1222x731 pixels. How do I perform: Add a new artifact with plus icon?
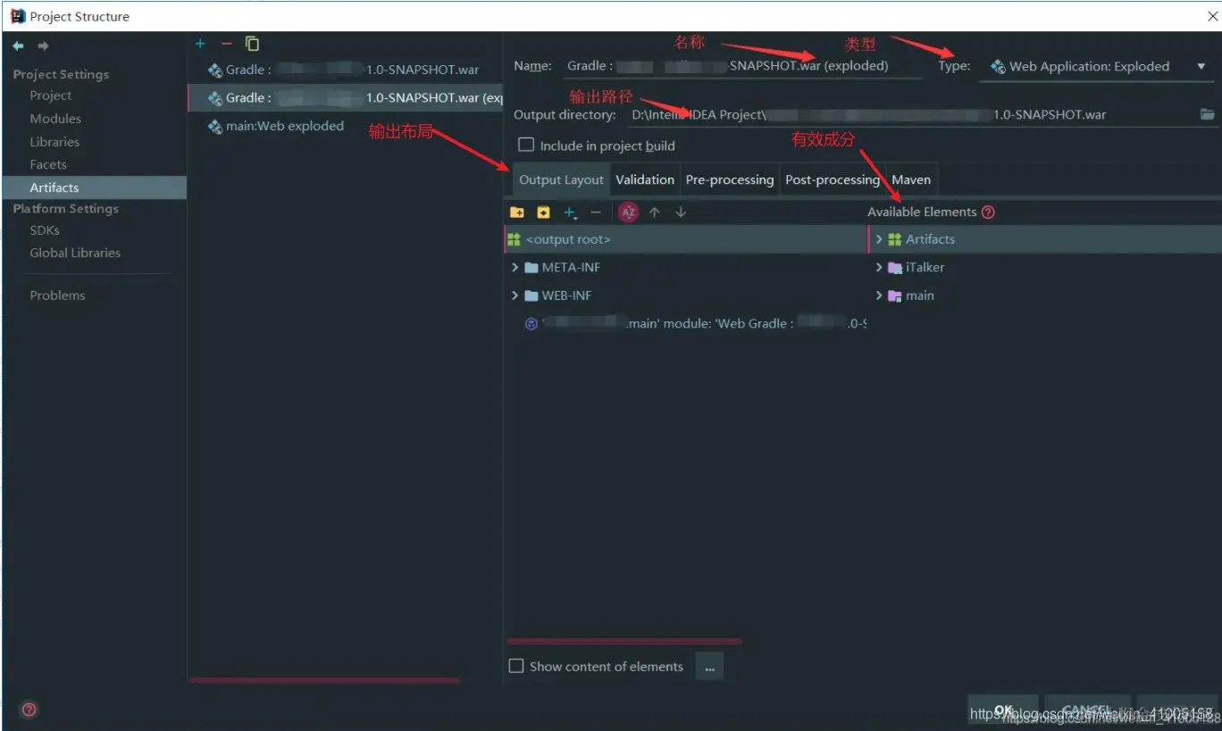click(200, 44)
